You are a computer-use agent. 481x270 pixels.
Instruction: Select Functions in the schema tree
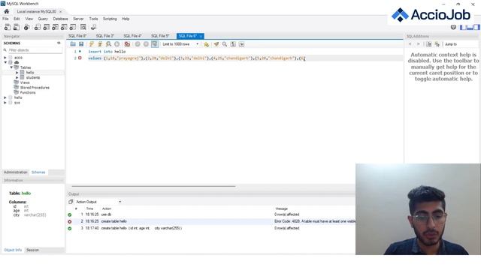(28, 92)
